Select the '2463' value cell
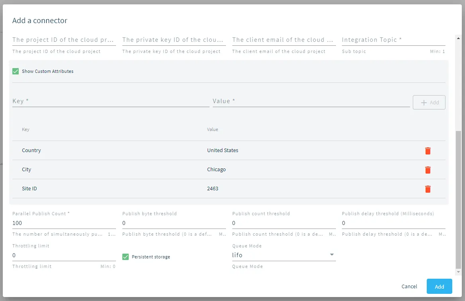The width and height of the screenshot is (465, 301). coord(213,188)
